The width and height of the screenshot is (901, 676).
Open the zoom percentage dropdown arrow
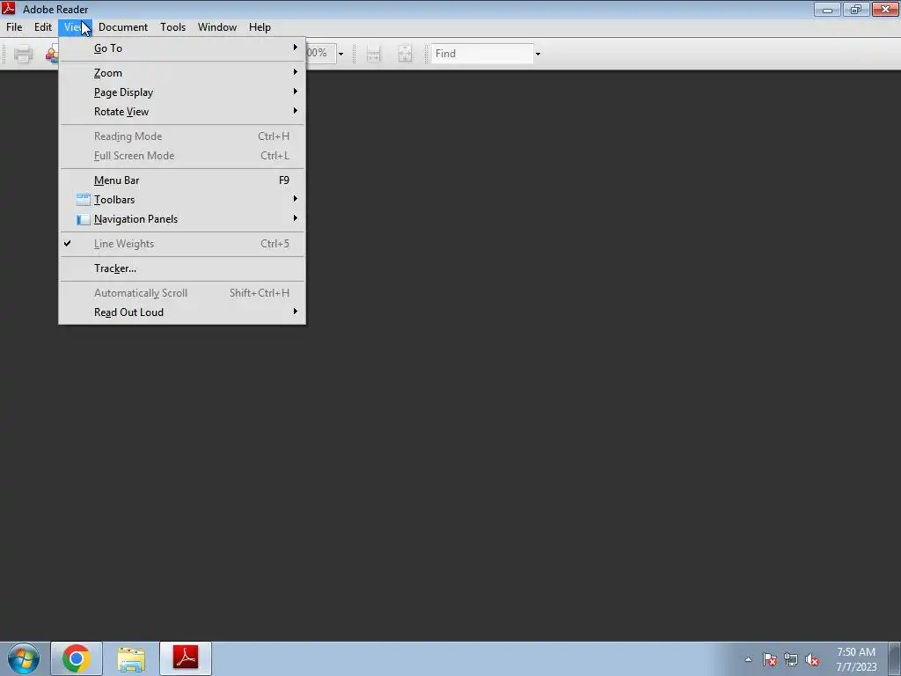tap(341, 54)
